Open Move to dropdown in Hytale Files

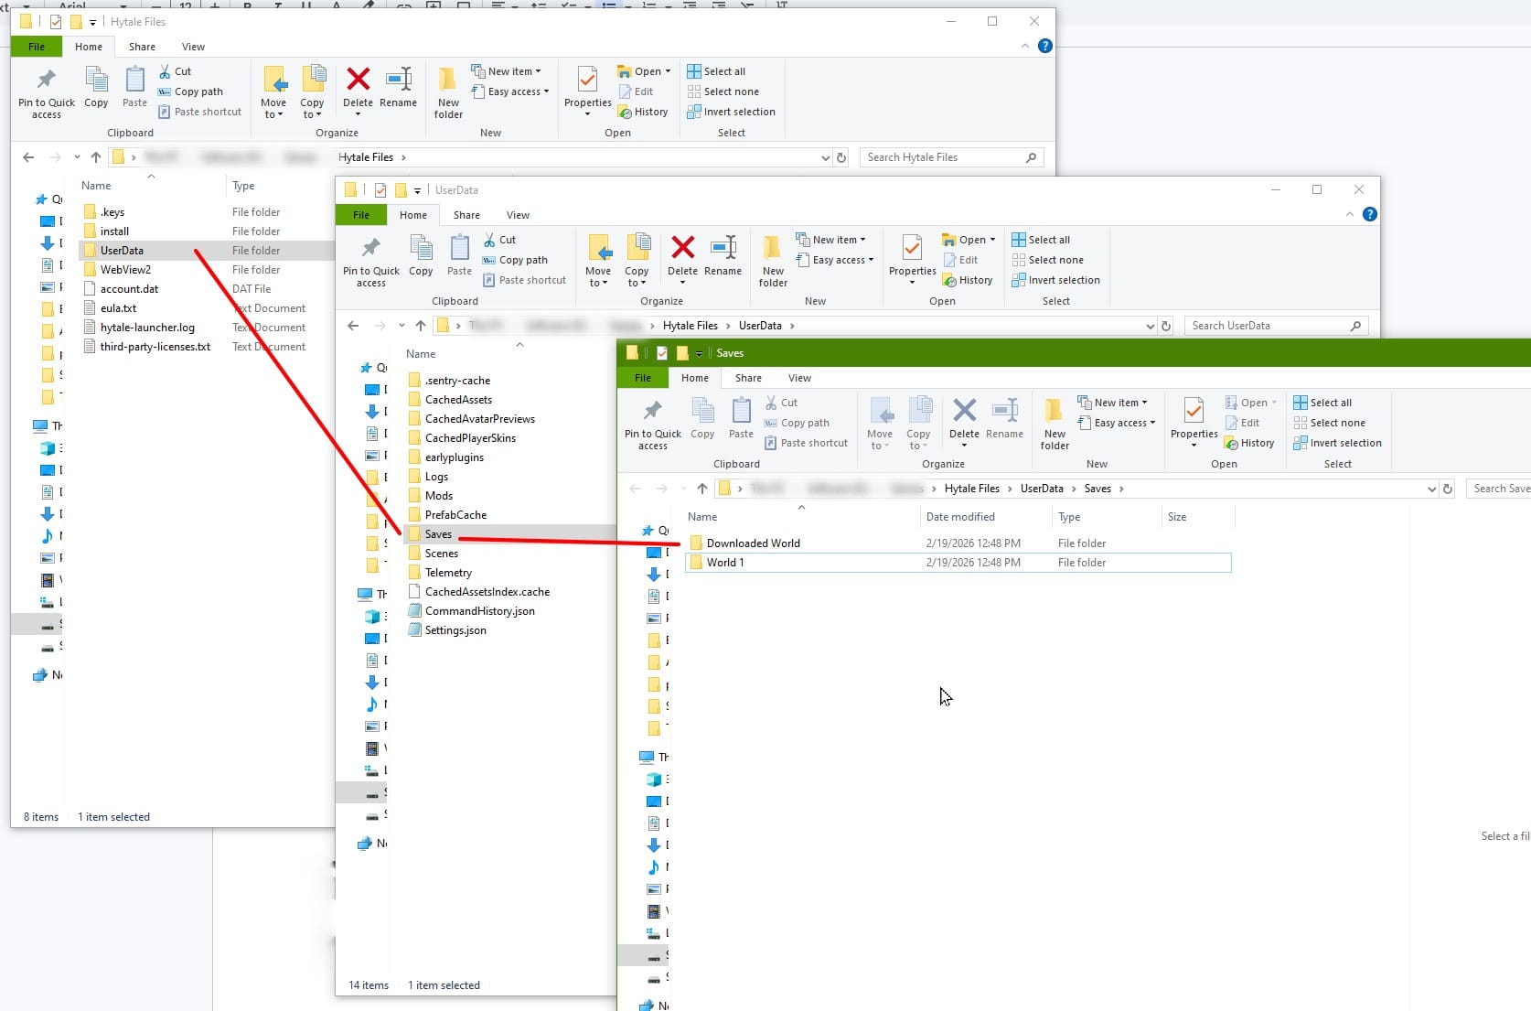click(x=273, y=92)
